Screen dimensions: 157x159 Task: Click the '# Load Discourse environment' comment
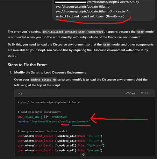click(x=39, y=112)
